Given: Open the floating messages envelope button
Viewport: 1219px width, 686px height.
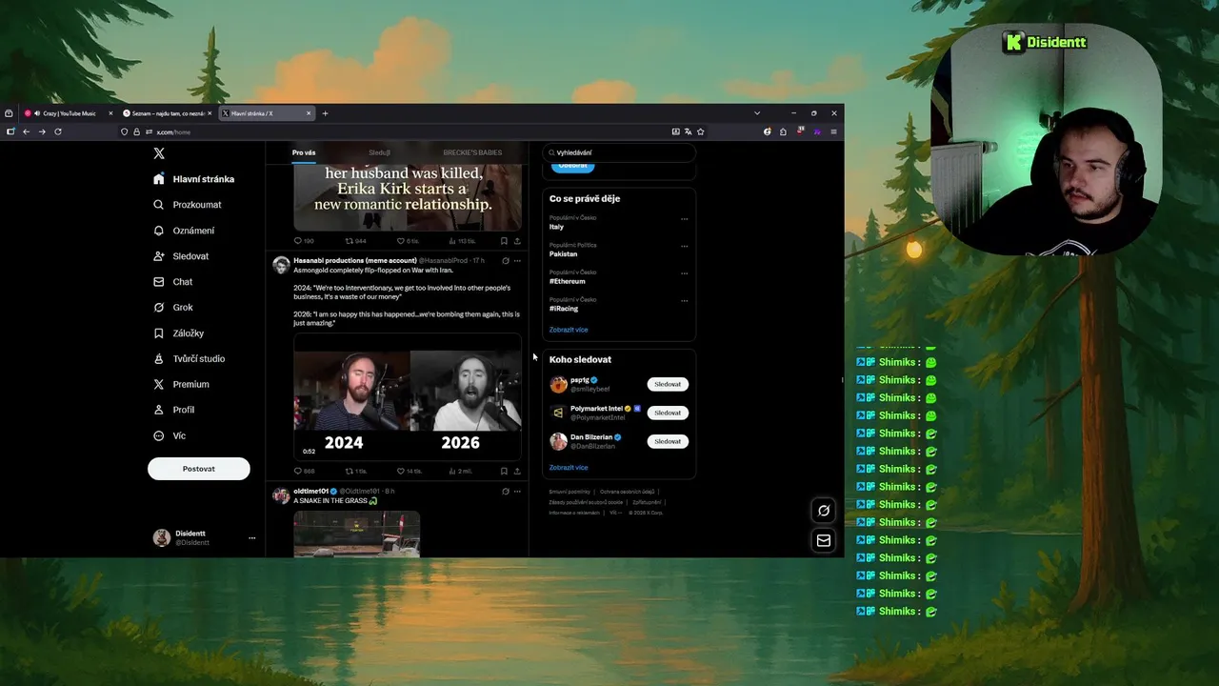Looking at the screenshot, I should pyautogui.click(x=824, y=540).
